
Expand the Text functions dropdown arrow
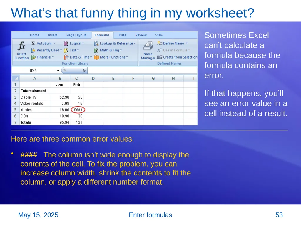[78, 50]
